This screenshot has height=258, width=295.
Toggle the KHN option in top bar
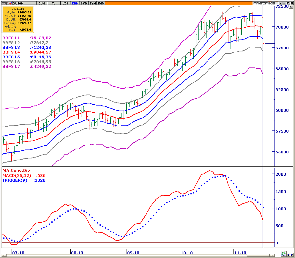pyautogui.click(x=75, y=3)
